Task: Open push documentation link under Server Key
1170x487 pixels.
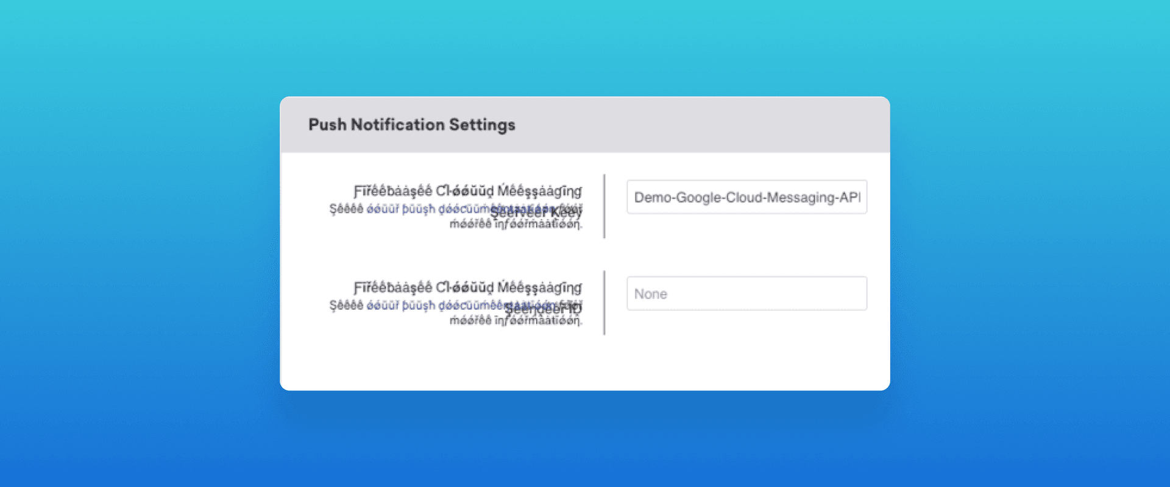Action: click(x=427, y=209)
